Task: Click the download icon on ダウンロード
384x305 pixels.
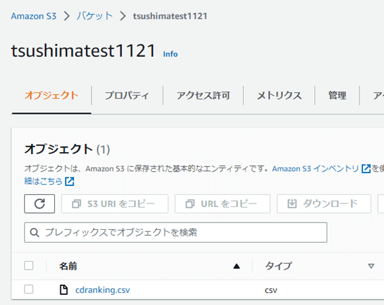Action: 292,204
